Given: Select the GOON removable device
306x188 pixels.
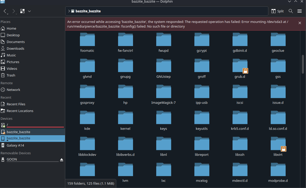Looking at the screenshot, I should tap(29, 159).
